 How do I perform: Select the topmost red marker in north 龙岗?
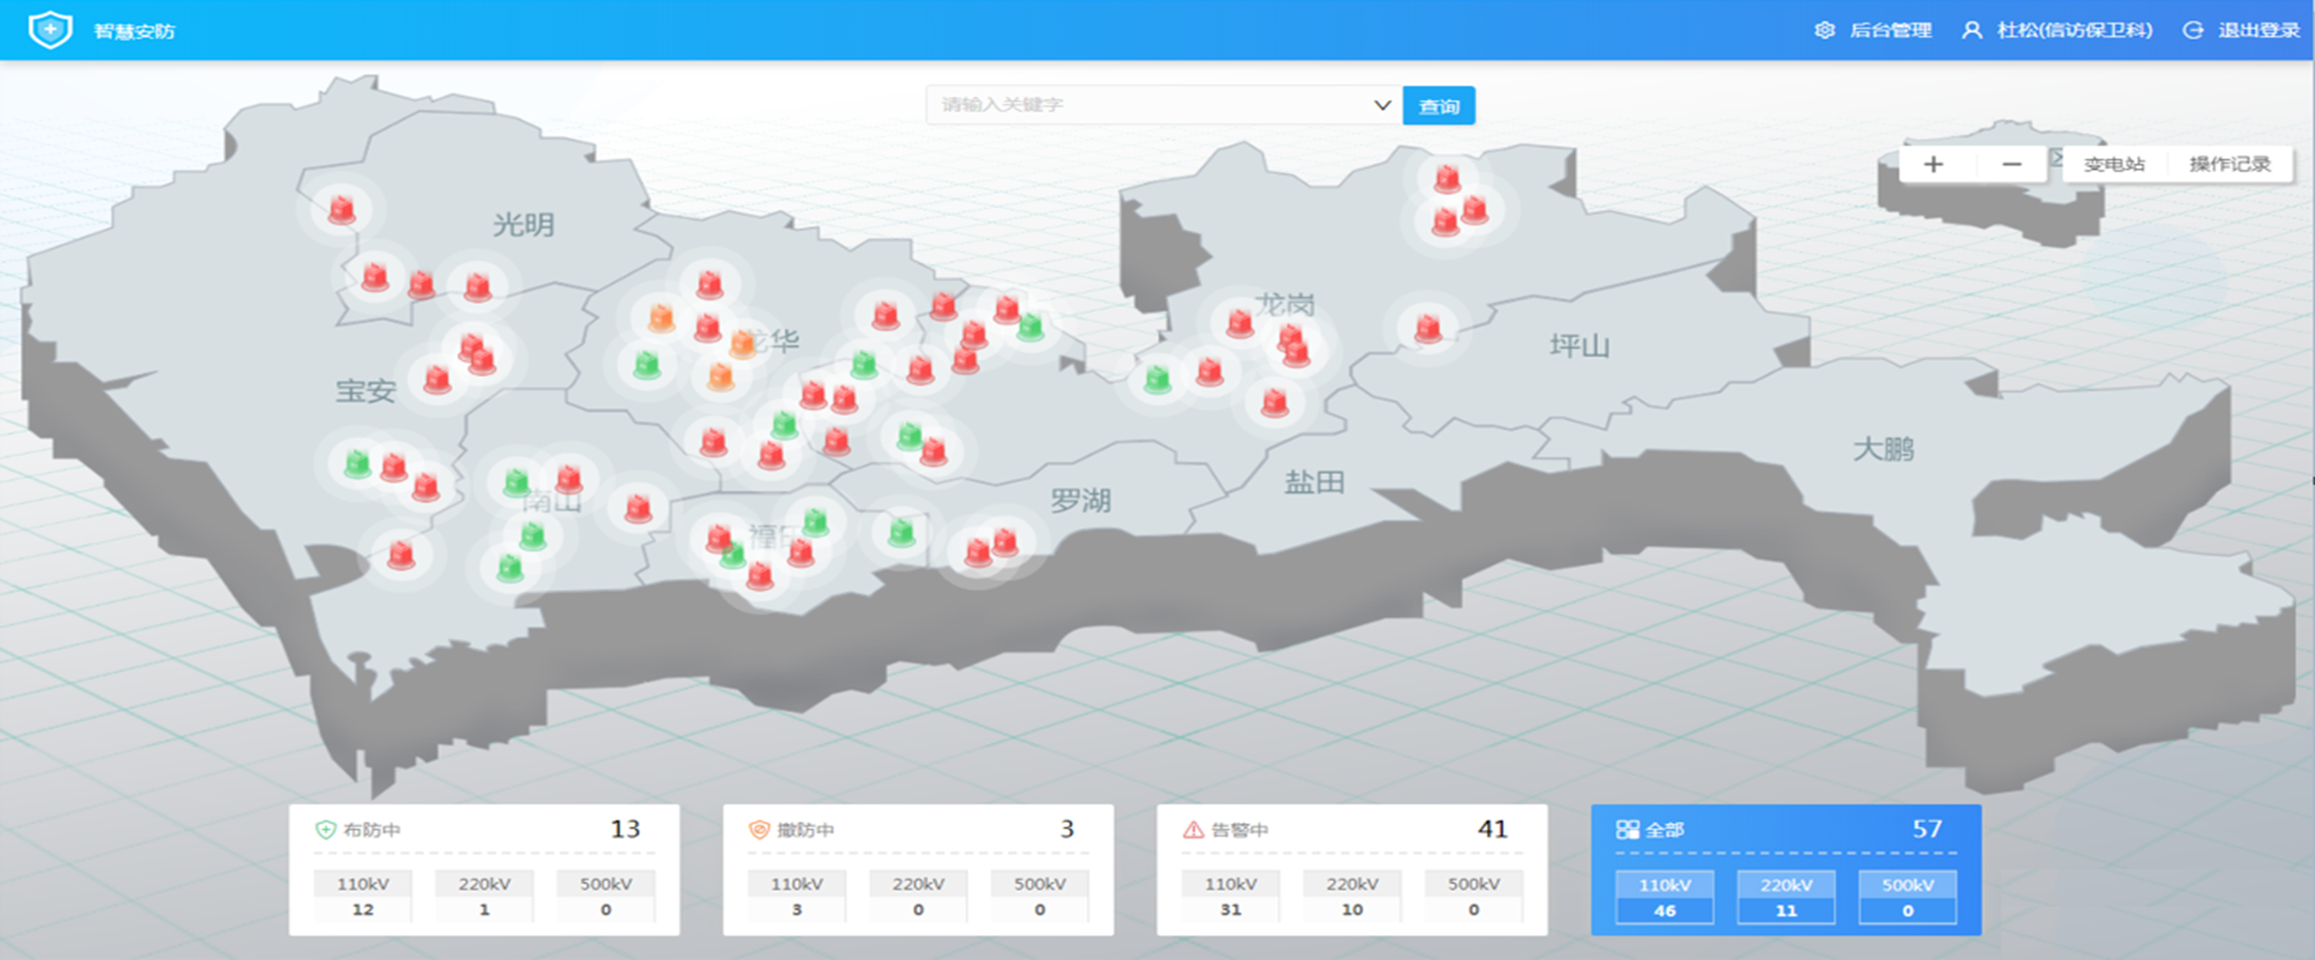coord(1447,178)
